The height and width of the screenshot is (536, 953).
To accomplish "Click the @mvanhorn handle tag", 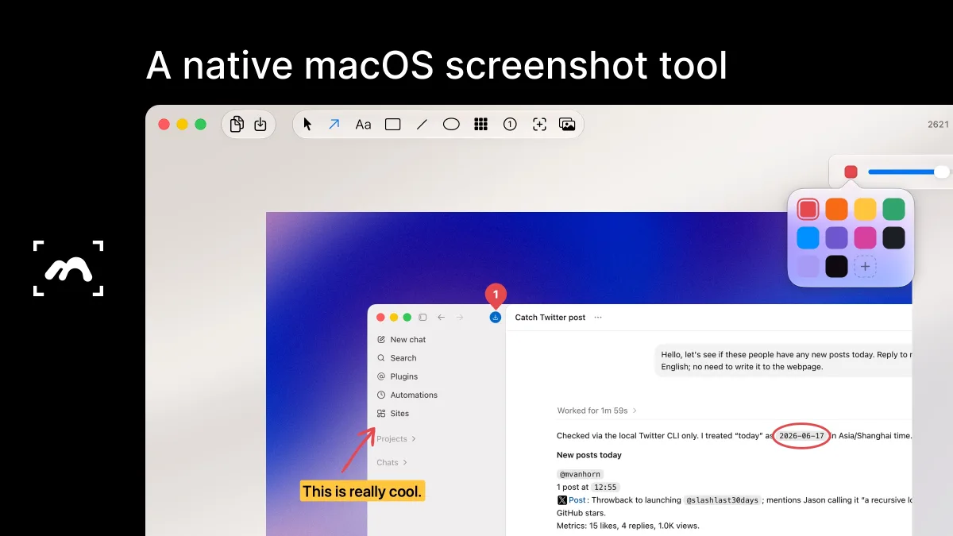I will coord(581,474).
